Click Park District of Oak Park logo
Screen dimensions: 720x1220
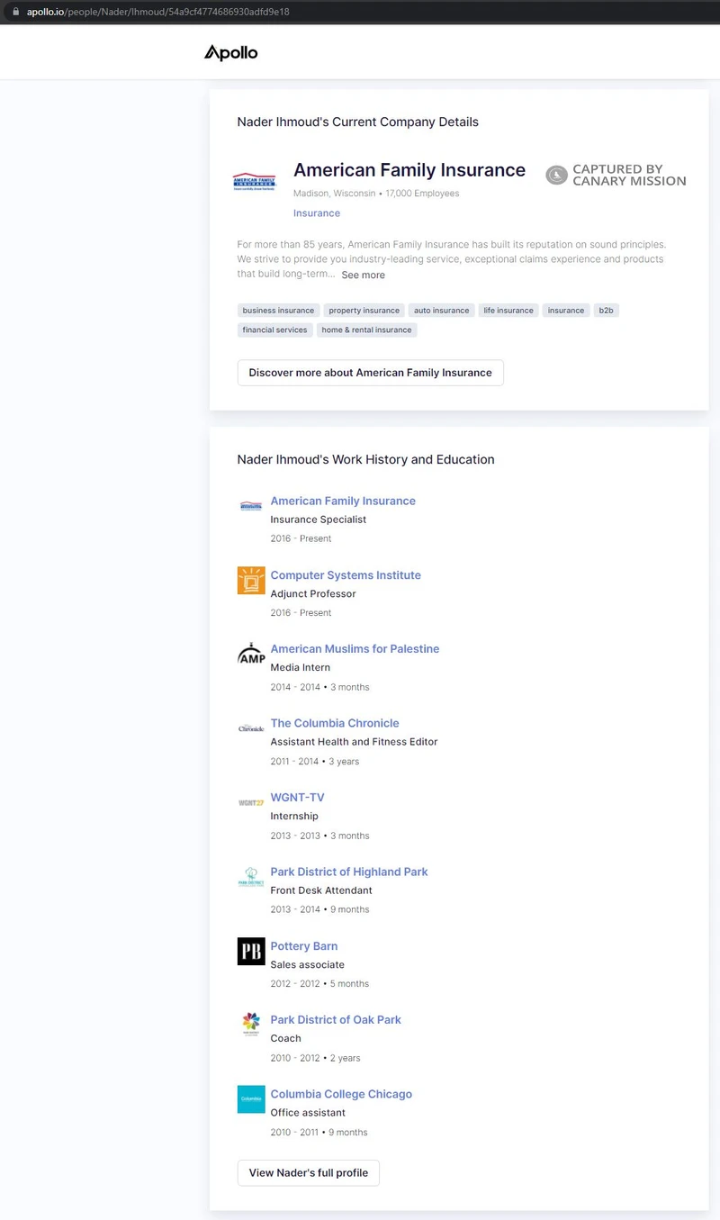point(251,1025)
